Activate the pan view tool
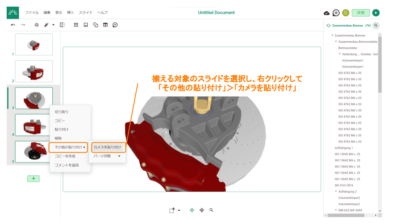The height and width of the screenshot is (224, 399). click(x=192, y=210)
